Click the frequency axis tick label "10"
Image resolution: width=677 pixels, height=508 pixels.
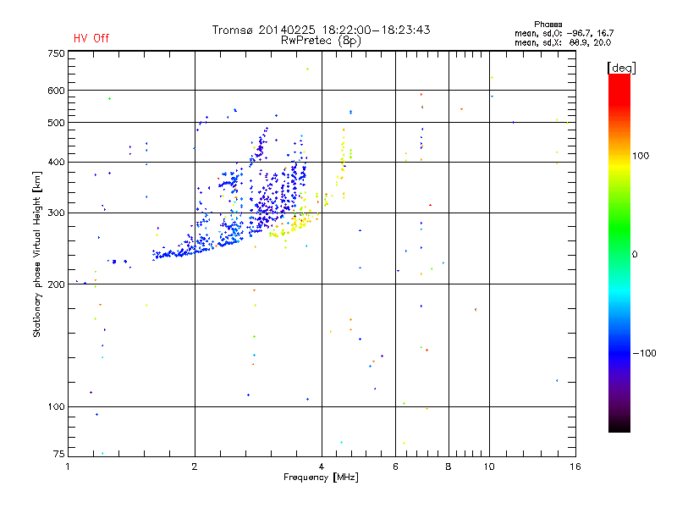(x=489, y=467)
